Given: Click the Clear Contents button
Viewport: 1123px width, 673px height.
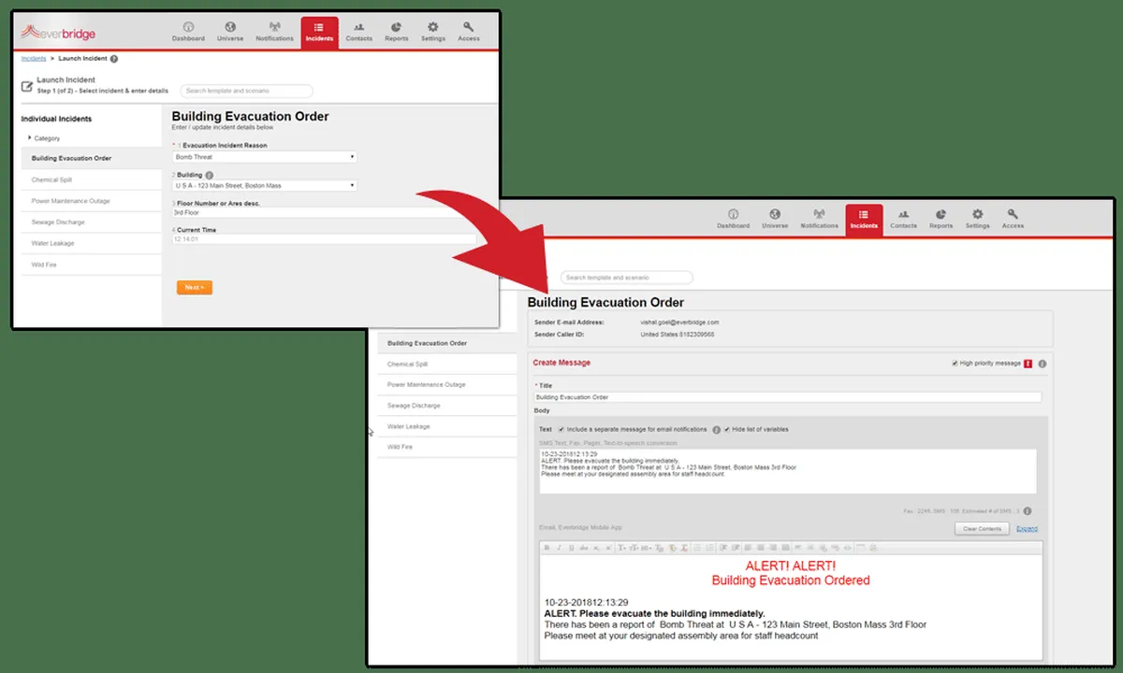Looking at the screenshot, I should 982,529.
